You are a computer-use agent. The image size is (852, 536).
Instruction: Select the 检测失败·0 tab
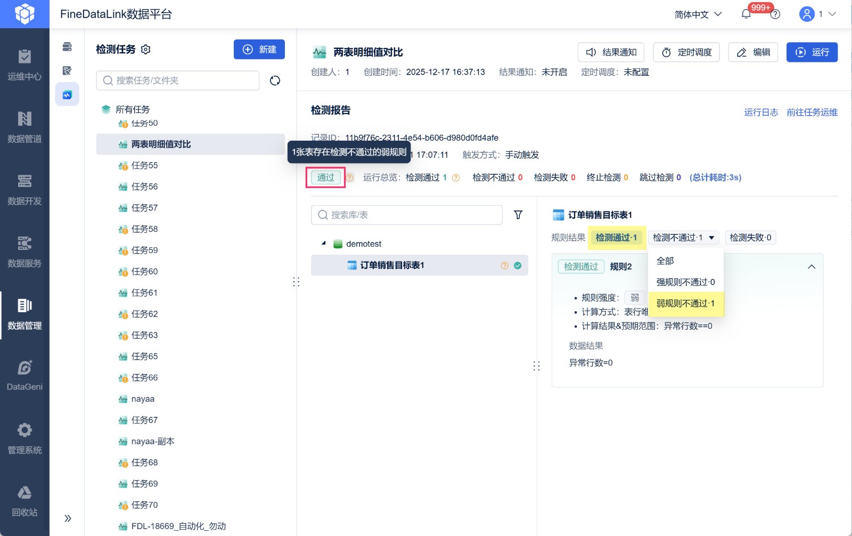pos(750,238)
